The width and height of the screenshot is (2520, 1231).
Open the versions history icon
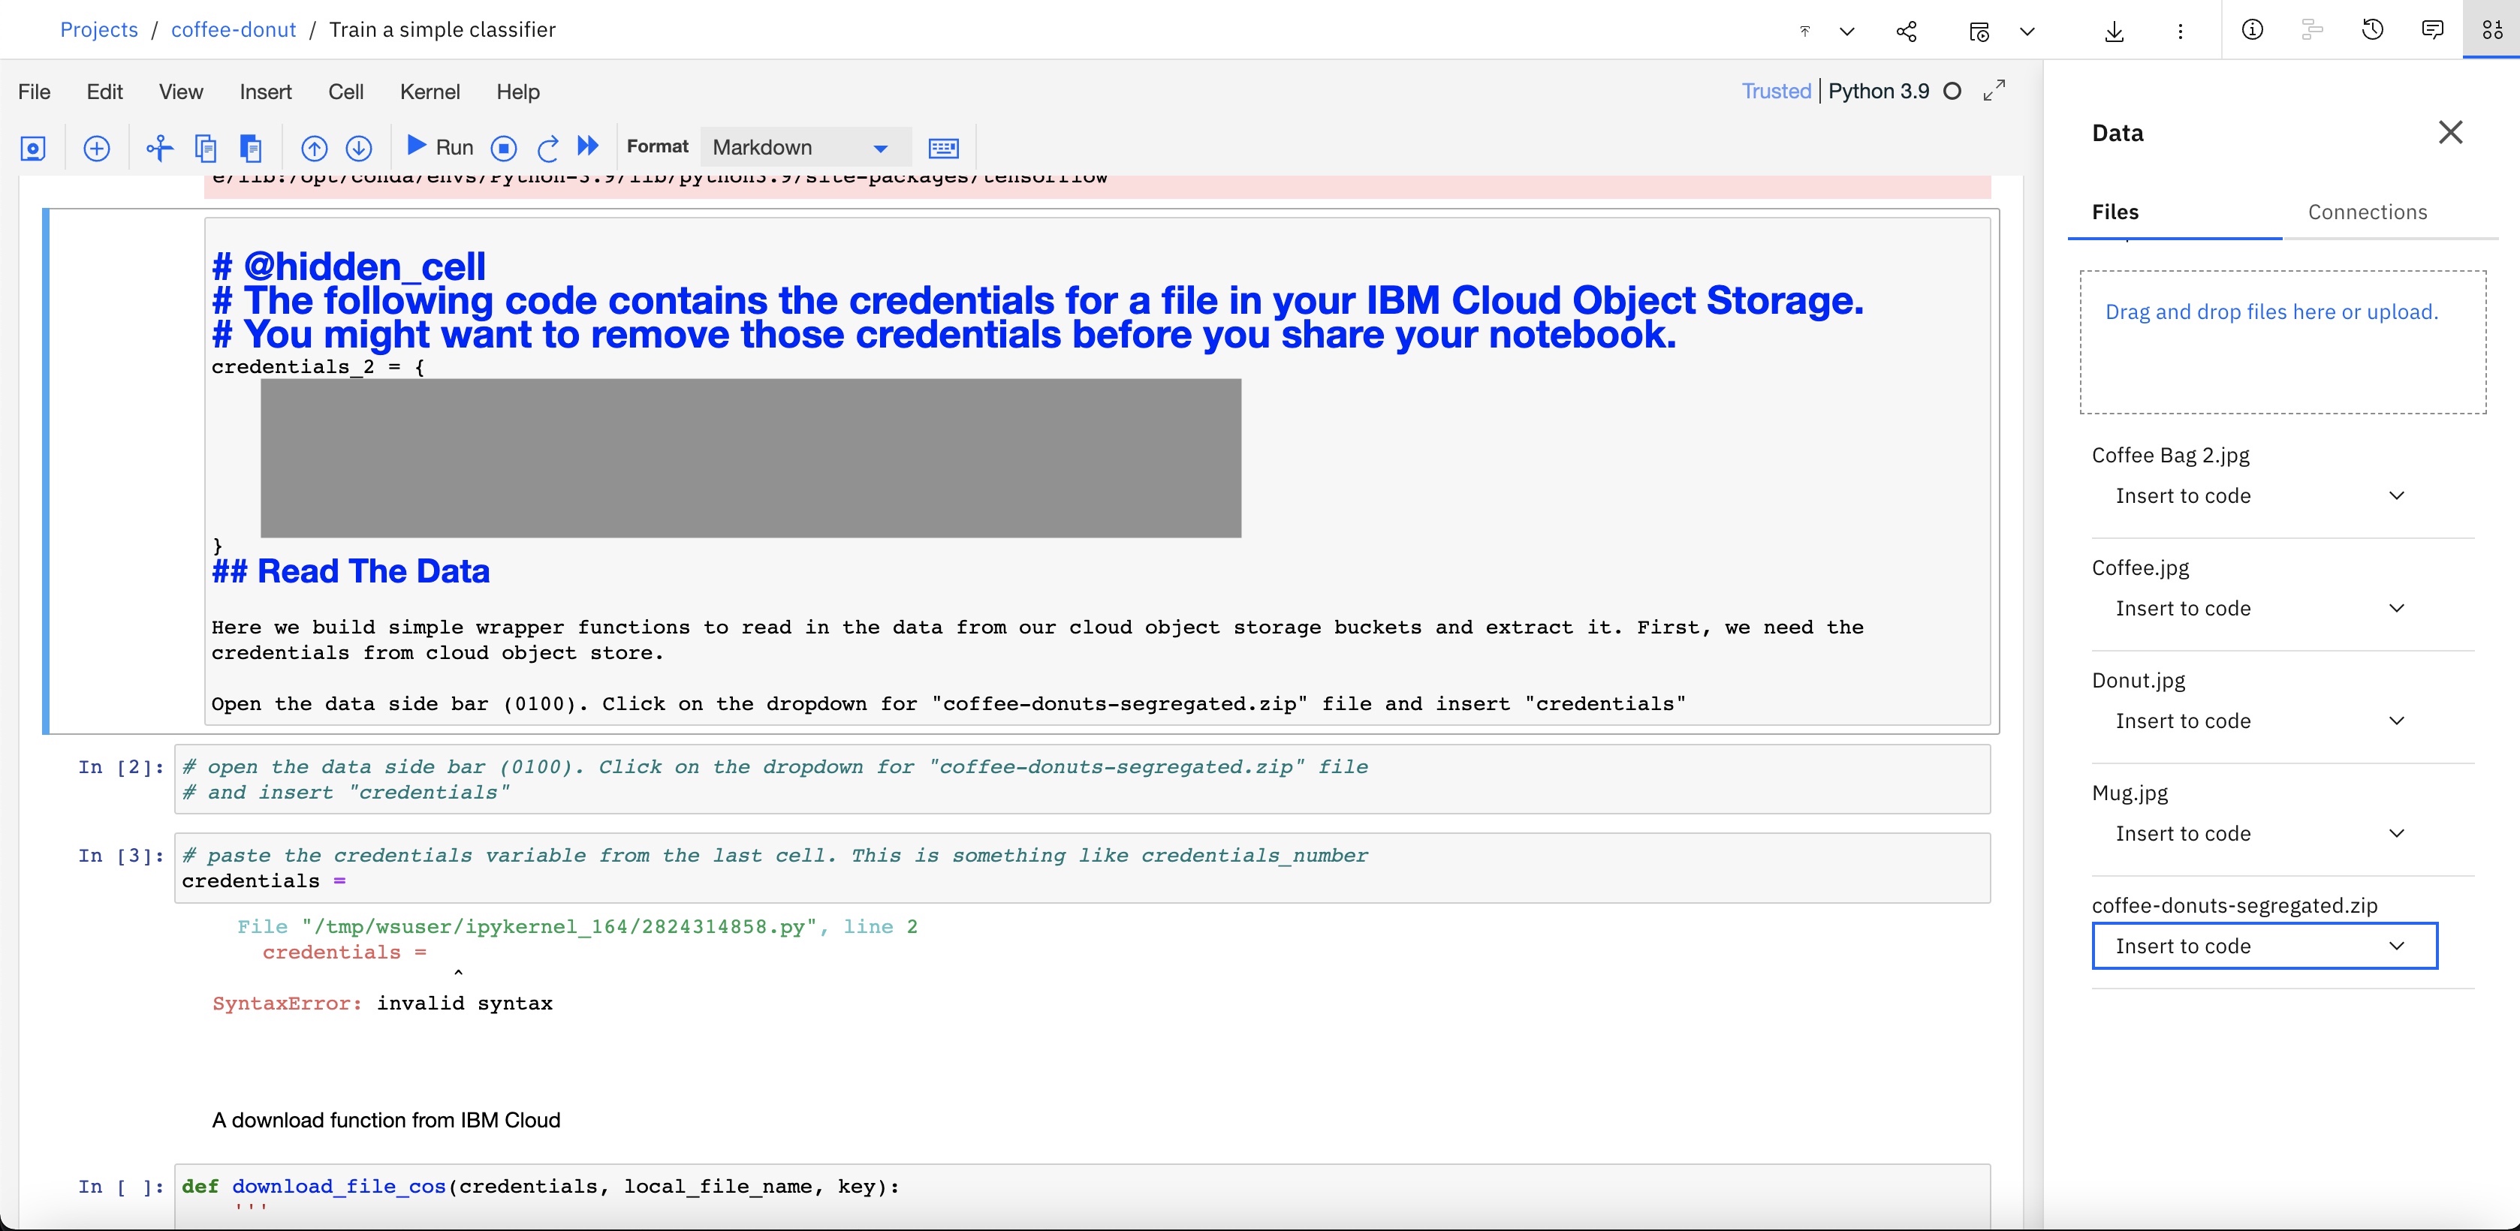[x=2372, y=30]
